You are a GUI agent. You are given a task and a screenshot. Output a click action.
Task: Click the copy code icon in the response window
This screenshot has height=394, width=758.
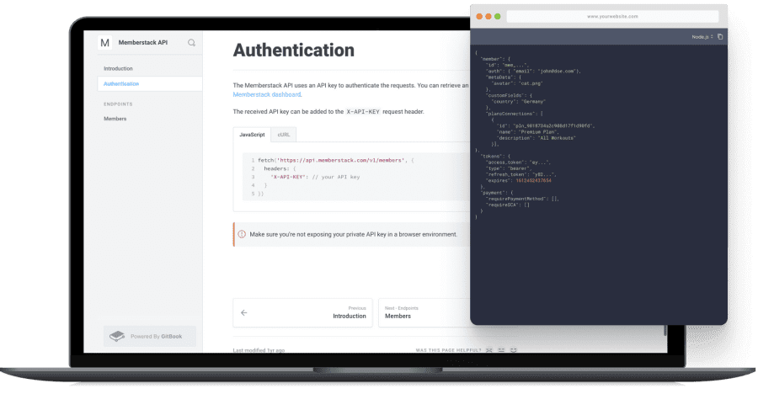720,37
